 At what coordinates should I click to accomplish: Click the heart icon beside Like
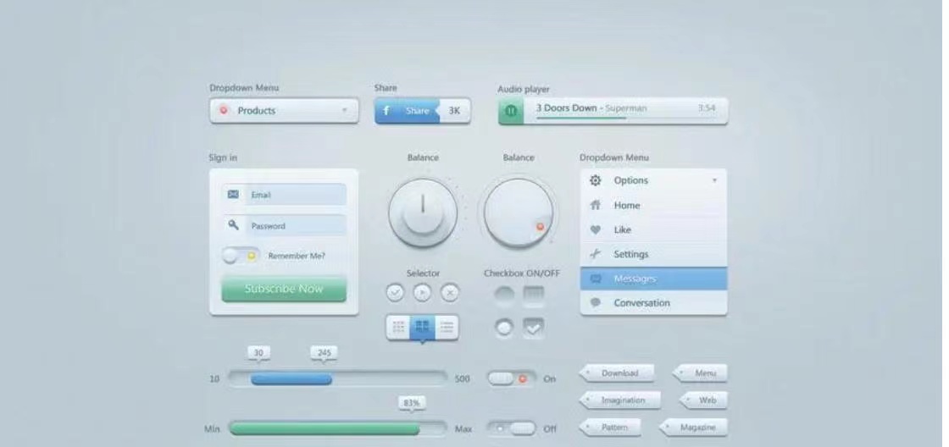(596, 230)
